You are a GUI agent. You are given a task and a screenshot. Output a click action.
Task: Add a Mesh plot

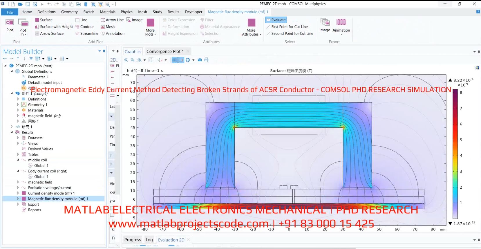108,27
